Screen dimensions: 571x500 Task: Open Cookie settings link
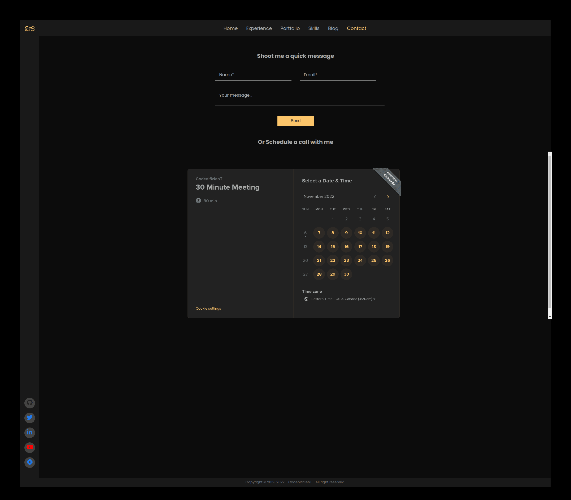208,308
